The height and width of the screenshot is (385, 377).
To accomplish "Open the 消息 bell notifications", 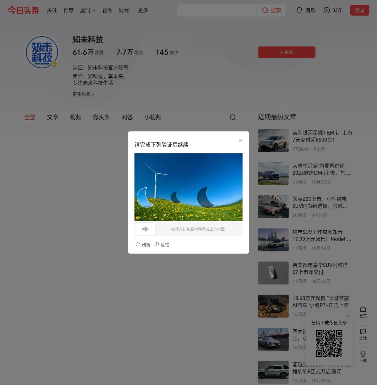I will coord(305,10).
